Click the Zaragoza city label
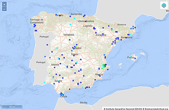 coord(101,35)
